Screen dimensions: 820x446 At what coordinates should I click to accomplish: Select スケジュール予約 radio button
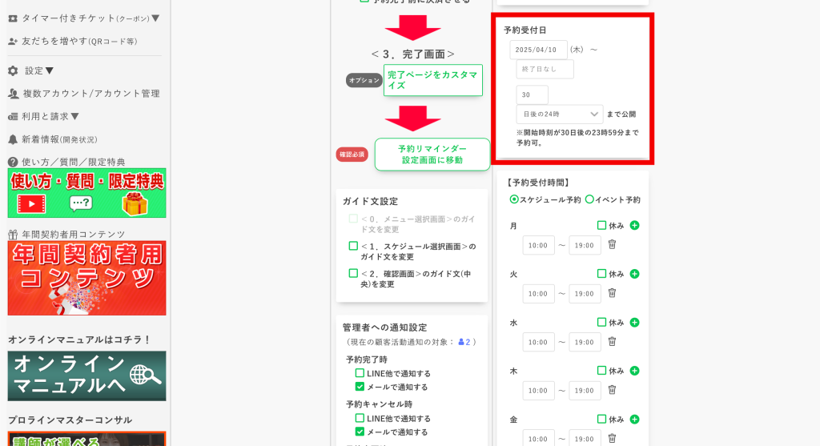[514, 199]
